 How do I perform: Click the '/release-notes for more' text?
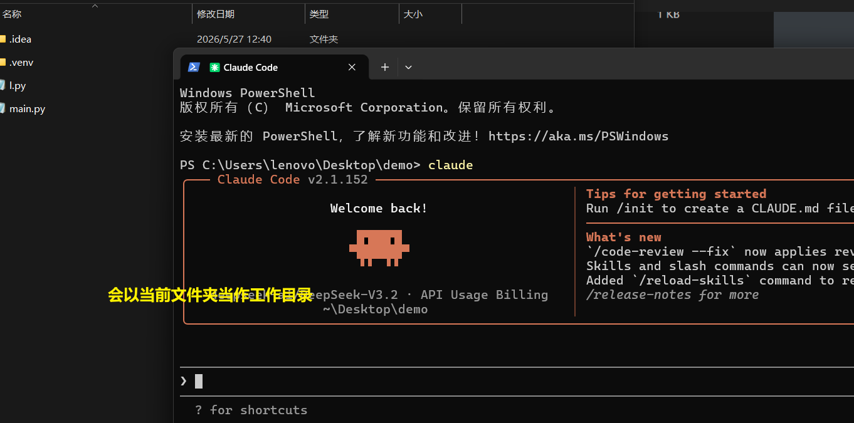click(672, 295)
